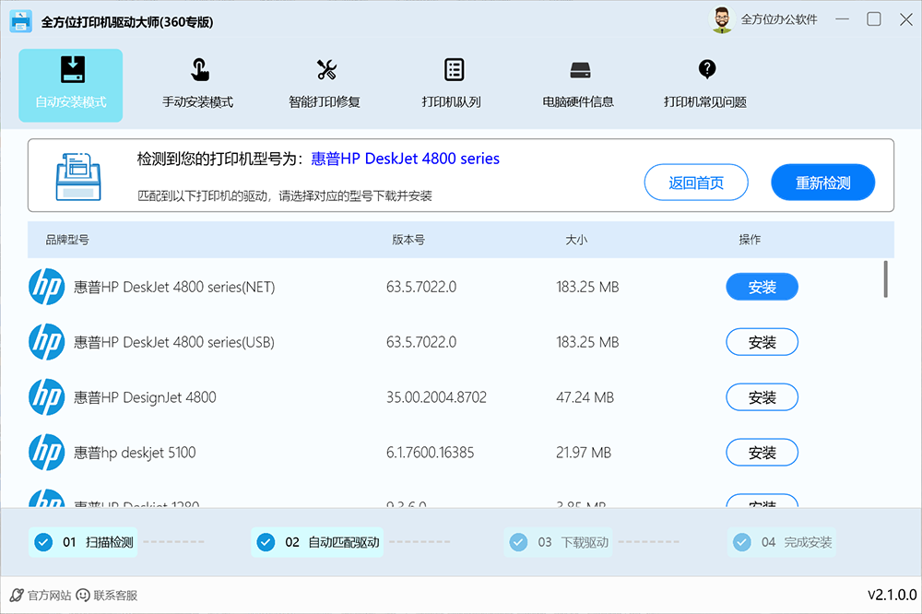Click the 返回首页 button
This screenshot has width=922, height=614.
(696, 183)
